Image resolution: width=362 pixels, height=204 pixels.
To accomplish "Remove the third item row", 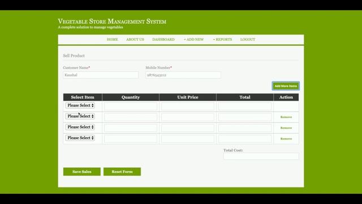I will 286,128.
